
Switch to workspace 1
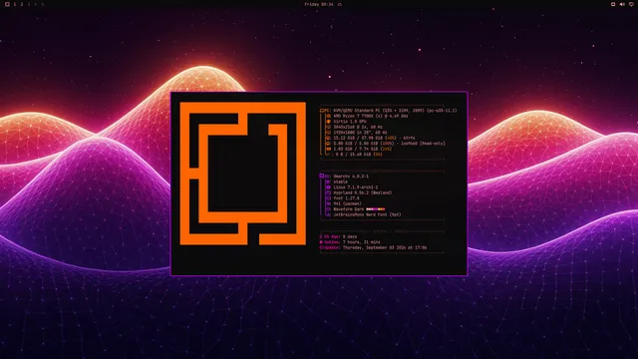(x=15, y=4)
